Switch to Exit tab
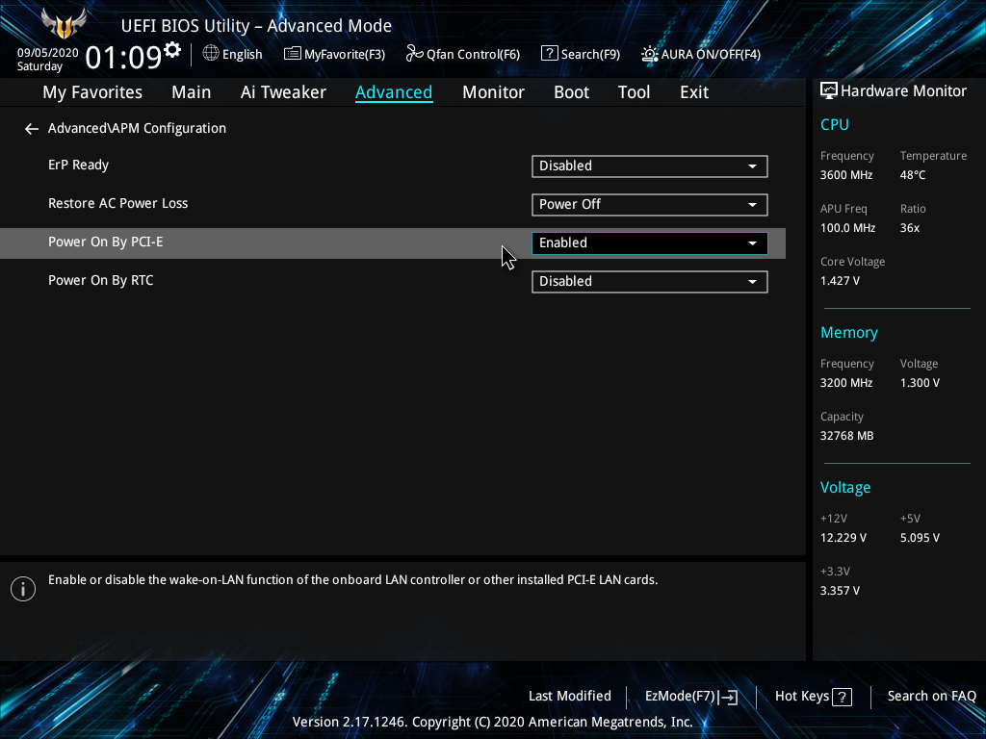The image size is (986, 739). coord(694,92)
